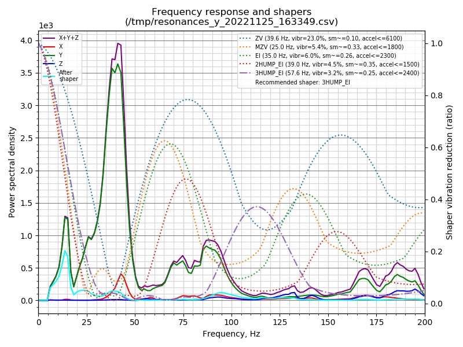Click the '0.2' right axis tick label
The height and width of the screenshot is (347, 463).
coord(436,252)
